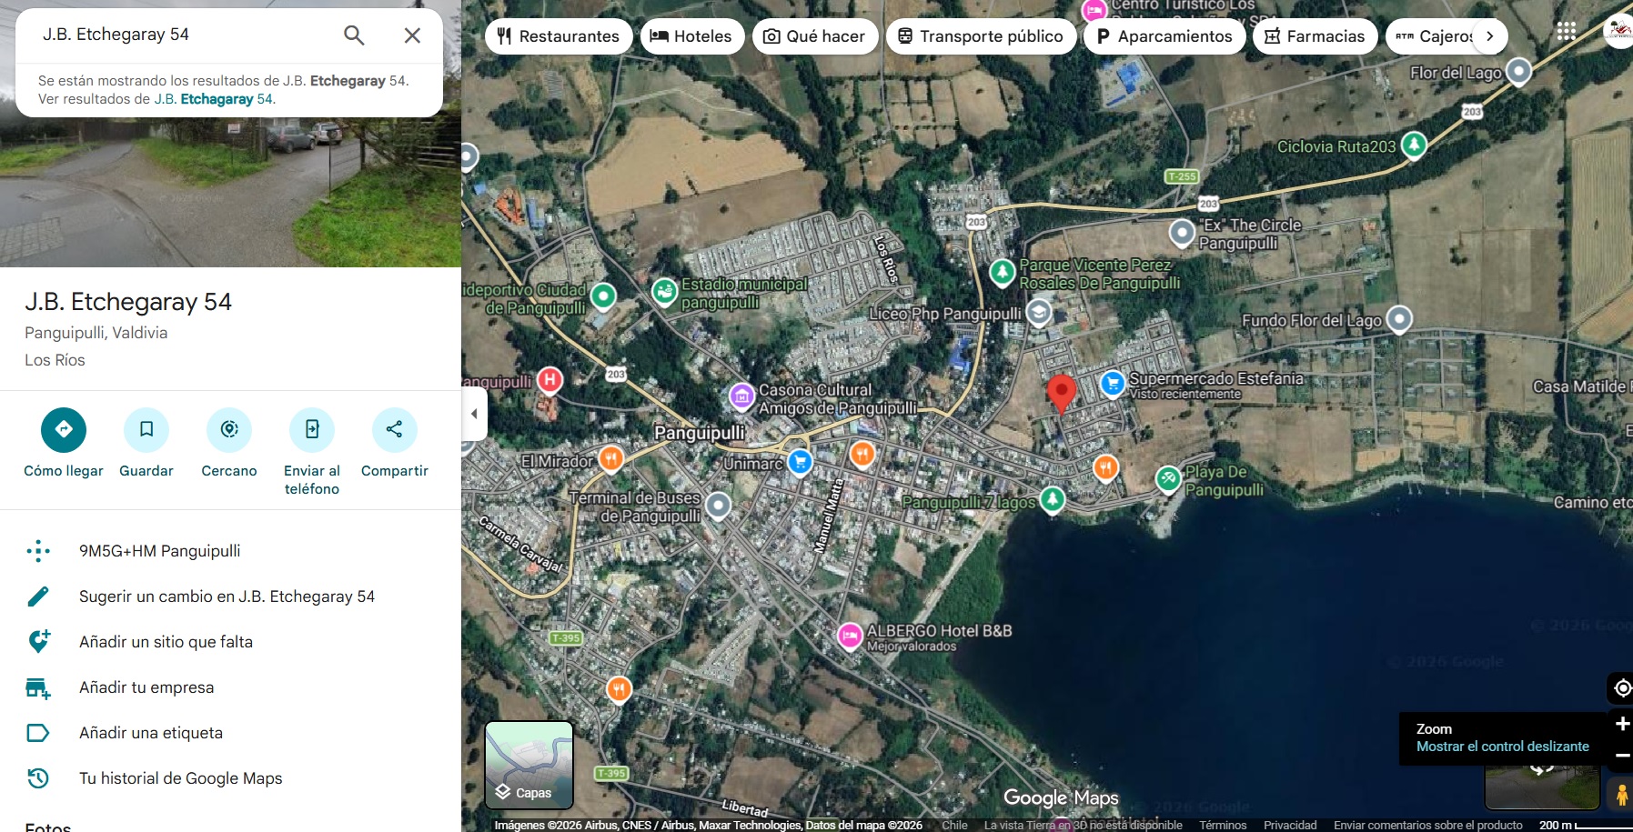This screenshot has height=832, width=1633.
Task: Zoom in with the plus button
Action: (1622, 724)
